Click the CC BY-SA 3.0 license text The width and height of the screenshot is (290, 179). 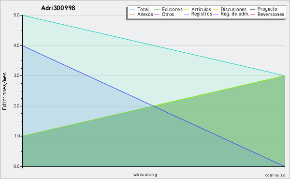(x=275, y=176)
